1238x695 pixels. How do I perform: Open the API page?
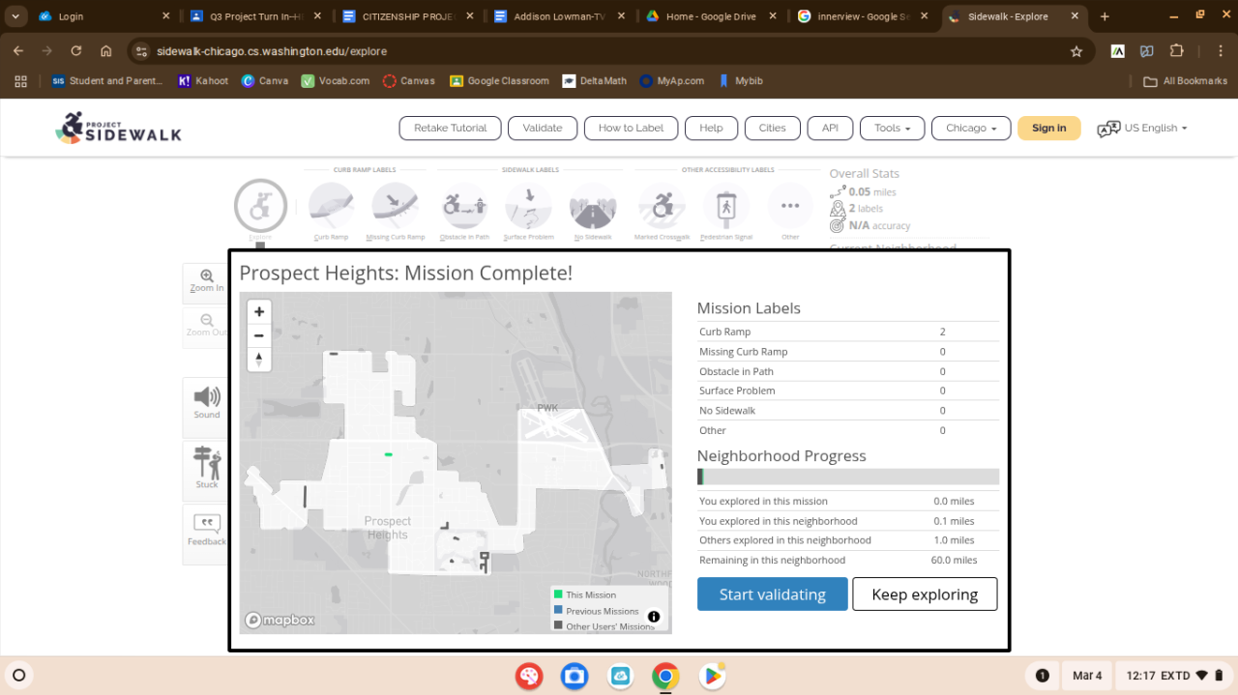(x=830, y=128)
